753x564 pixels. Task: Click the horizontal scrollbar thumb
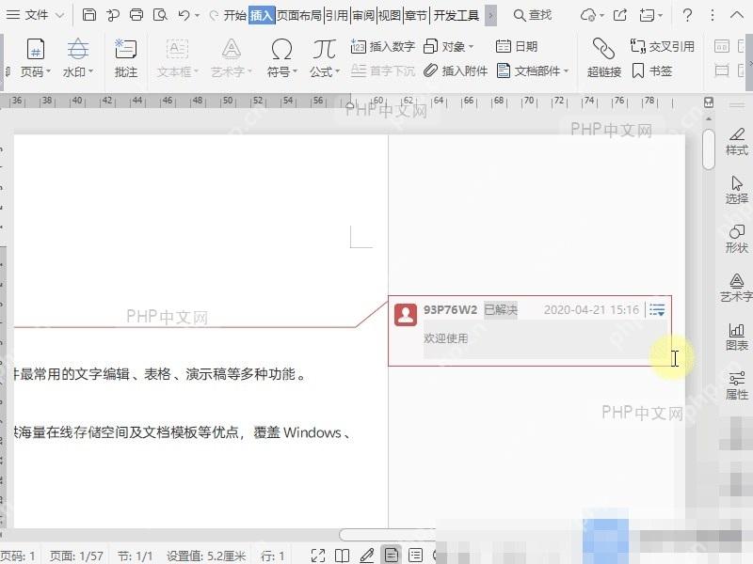coord(387,534)
